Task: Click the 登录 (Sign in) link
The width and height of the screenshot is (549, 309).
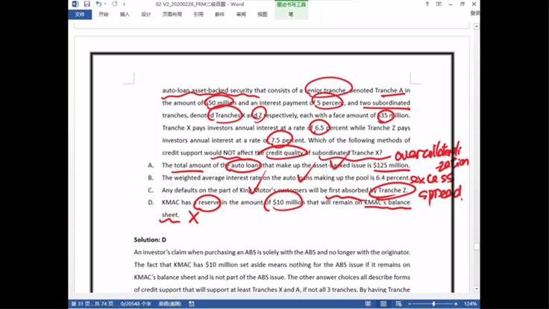Action: (474, 13)
